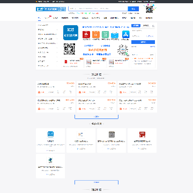Click the 汇才 site logo banner in header
The height and width of the screenshot is (193, 193).
[51, 9]
